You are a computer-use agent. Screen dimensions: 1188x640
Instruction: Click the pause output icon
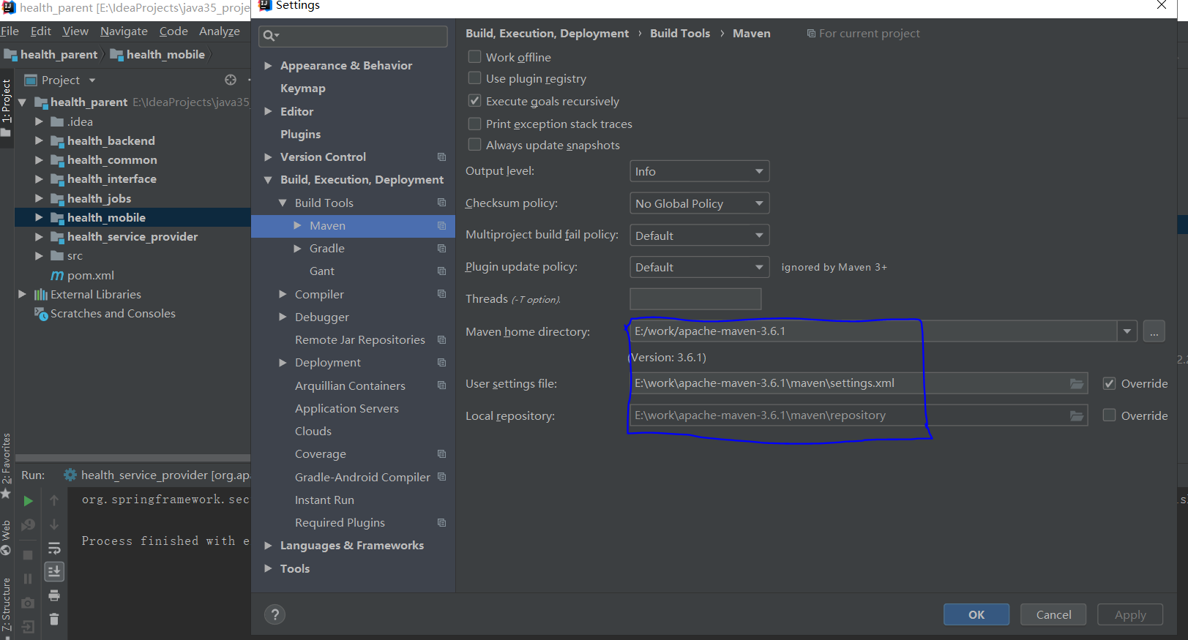pos(28,579)
